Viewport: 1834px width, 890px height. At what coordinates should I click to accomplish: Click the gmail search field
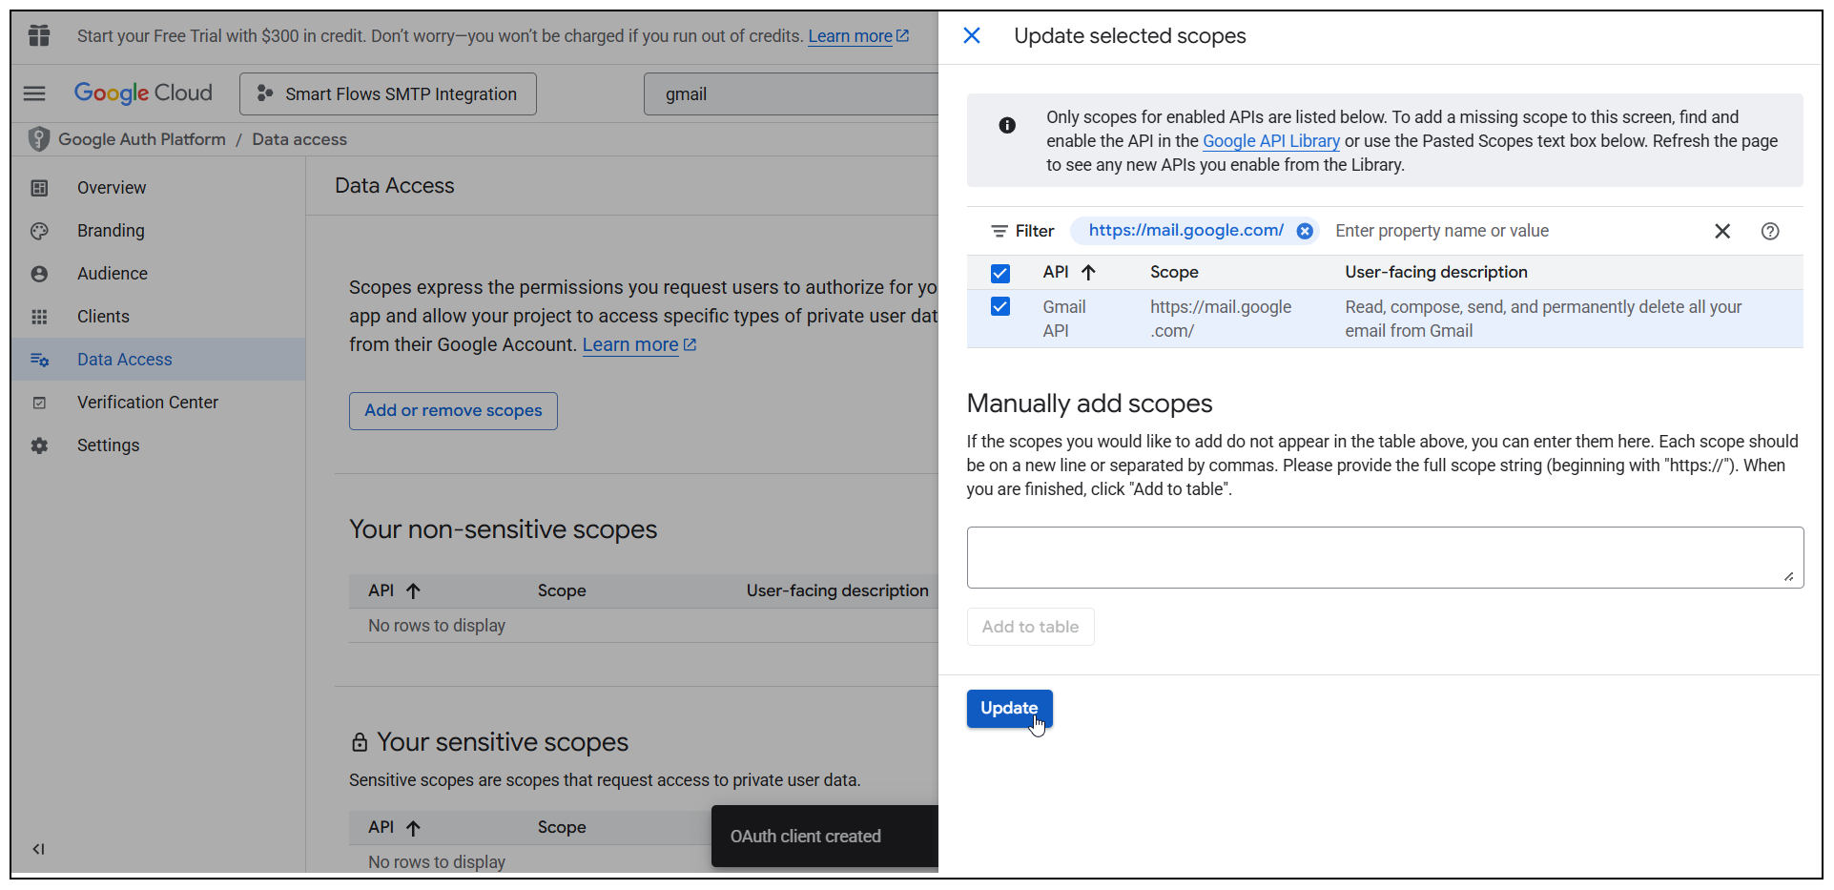(x=791, y=93)
